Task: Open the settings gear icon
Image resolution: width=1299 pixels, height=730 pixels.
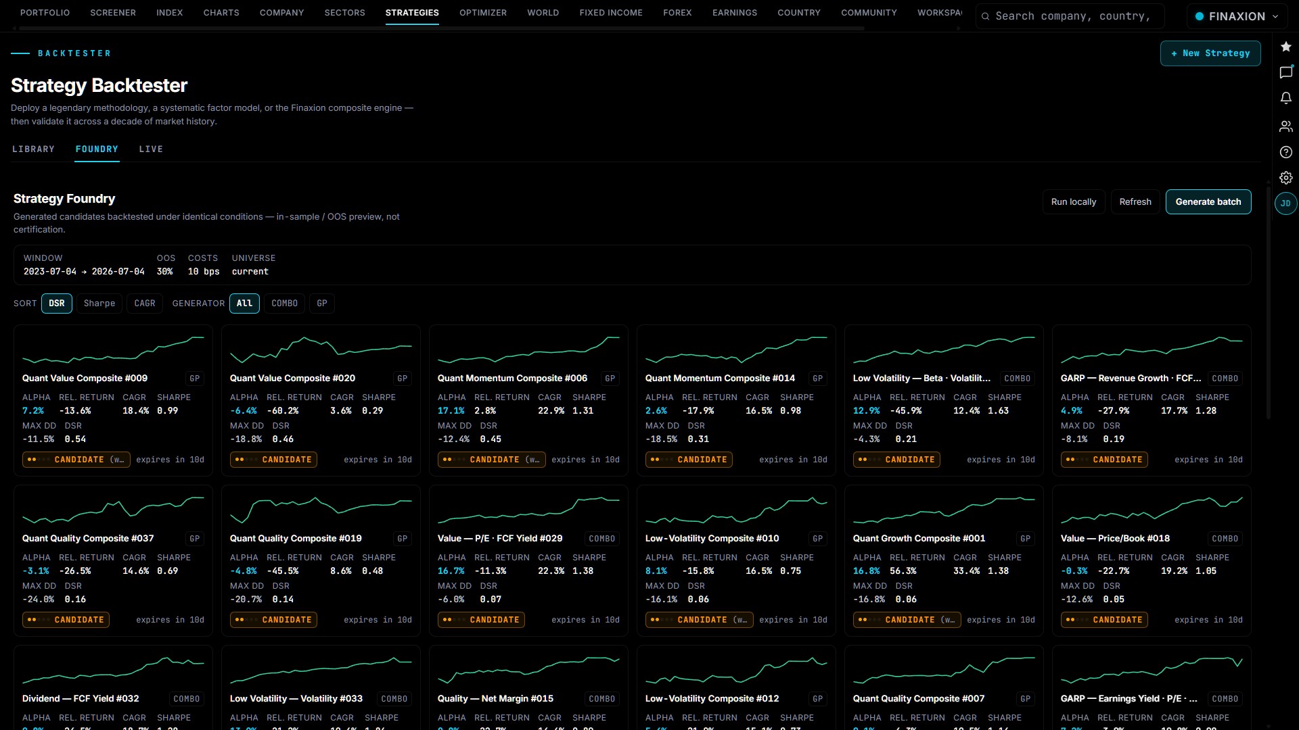Action: 1285,178
